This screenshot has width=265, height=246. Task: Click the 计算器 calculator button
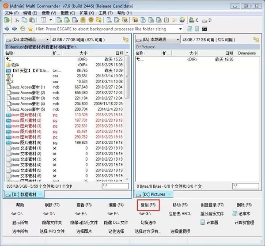click(x=209, y=223)
